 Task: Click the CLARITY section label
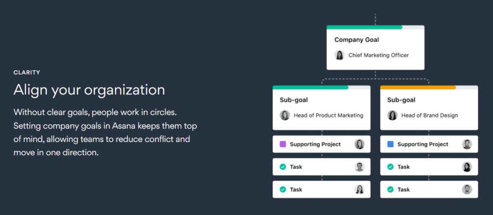(27, 73)
